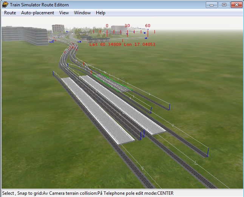Minimize the Route Editor window
This screenshot has width=244, height=197.
coord(212,5)
